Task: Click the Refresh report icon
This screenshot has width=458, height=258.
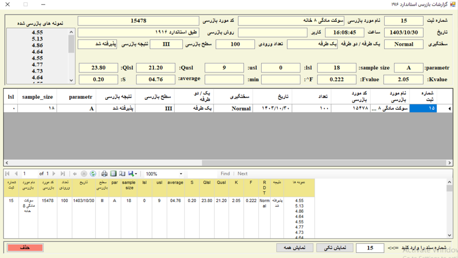Action: click(x=93, y=173)
